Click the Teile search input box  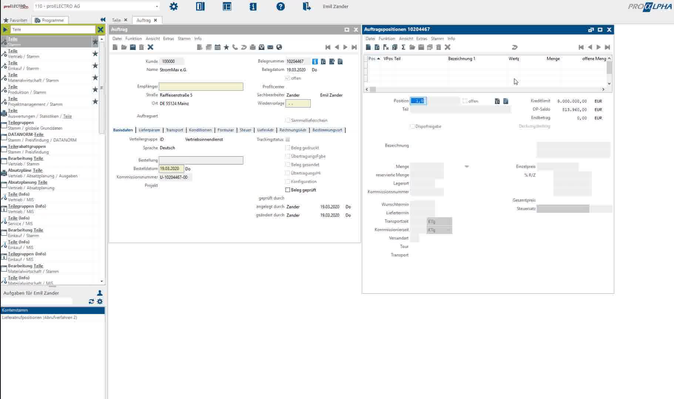point(53,29)
